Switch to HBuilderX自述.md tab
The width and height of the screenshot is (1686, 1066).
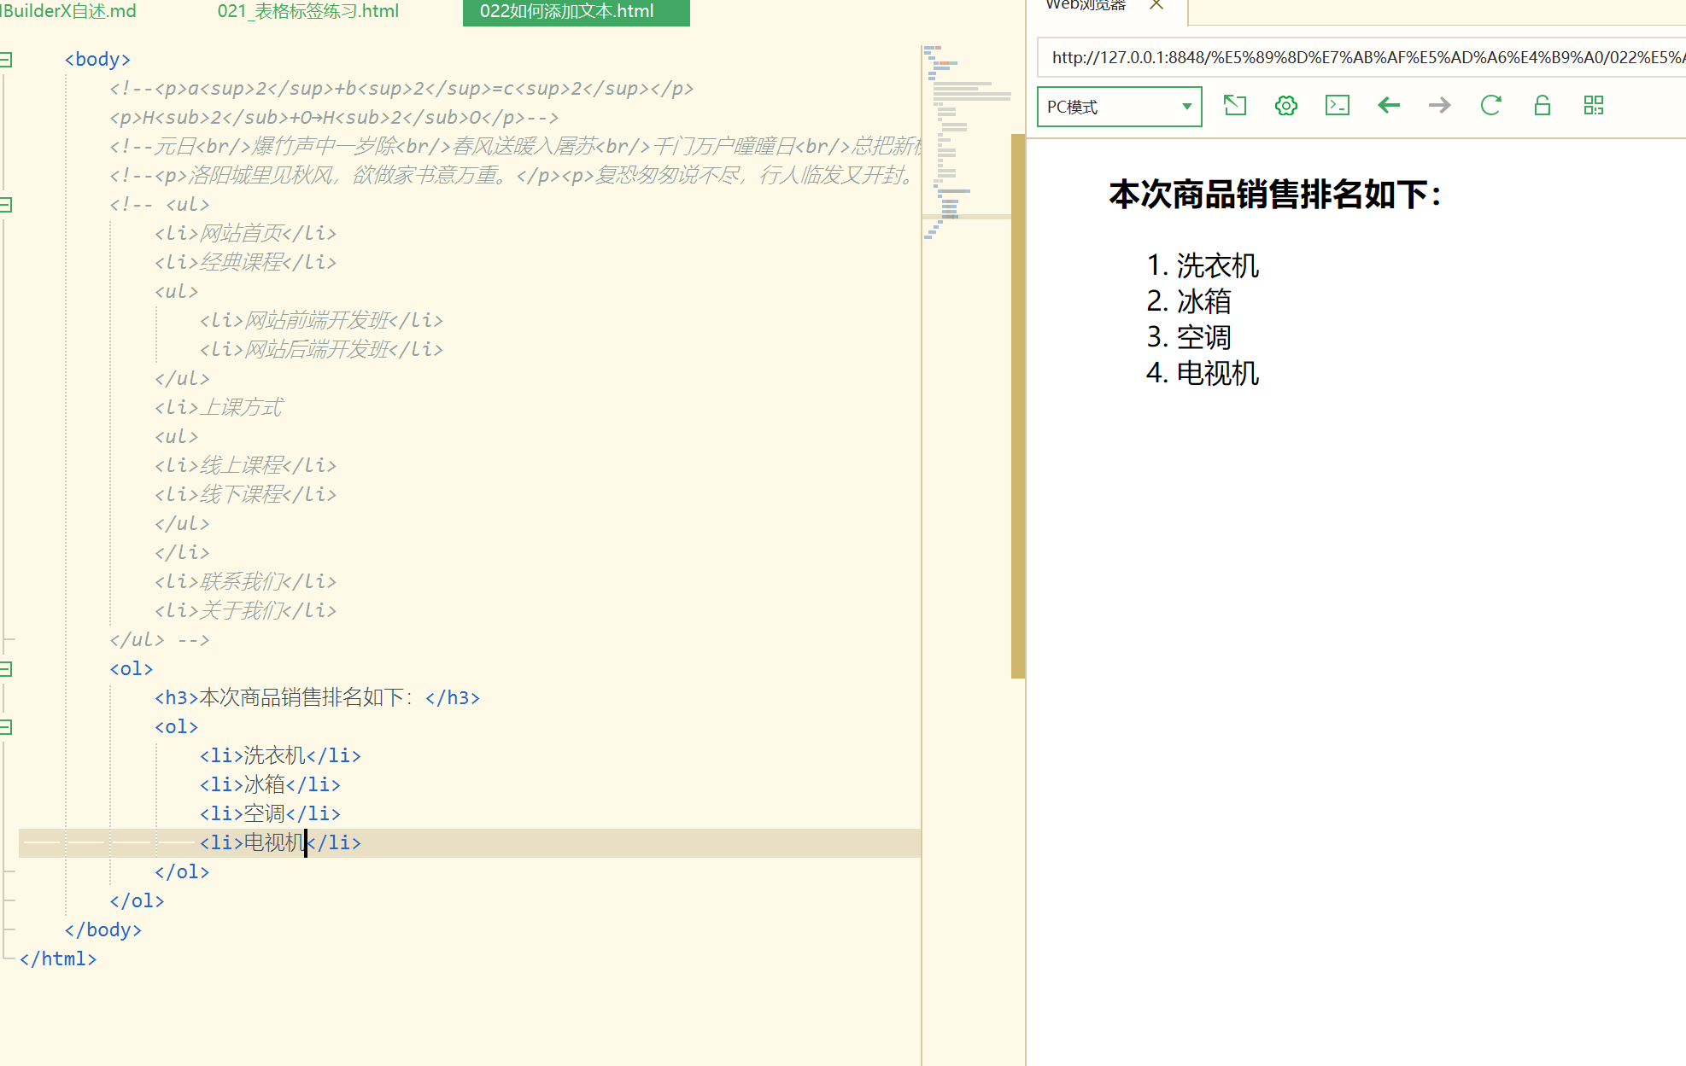[68, 12]
